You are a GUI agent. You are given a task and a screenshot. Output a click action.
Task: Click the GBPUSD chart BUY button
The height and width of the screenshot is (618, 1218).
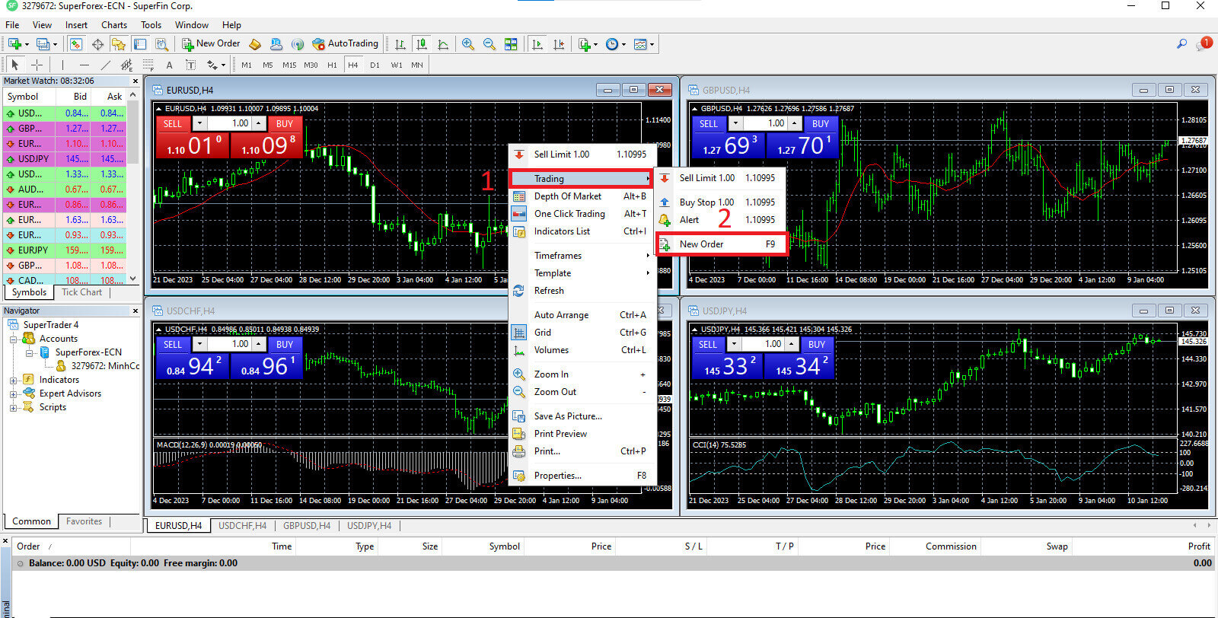pos(821,124)
